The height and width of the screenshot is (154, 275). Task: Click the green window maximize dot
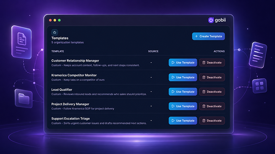pos(60,20)
